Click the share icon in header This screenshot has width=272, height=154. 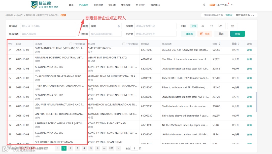coord(204,5)
